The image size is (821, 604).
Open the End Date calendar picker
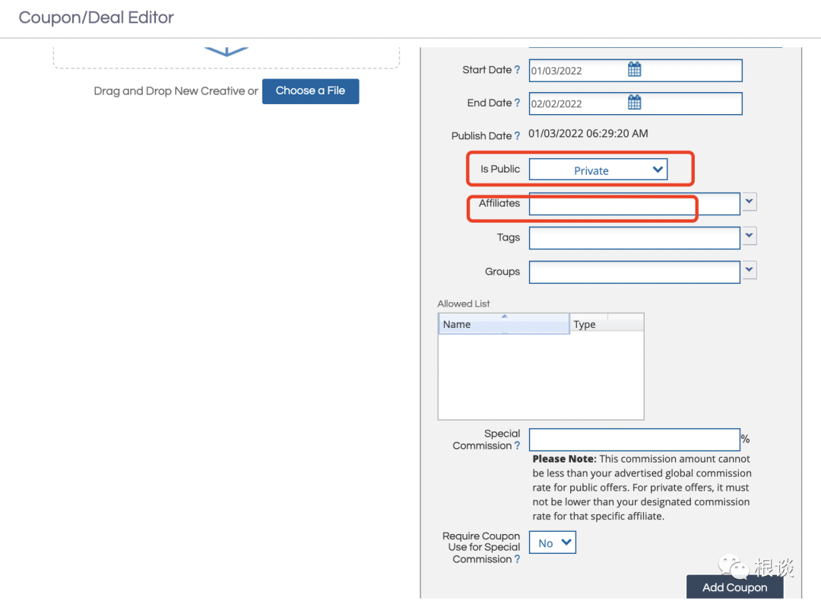pos(635,103)
